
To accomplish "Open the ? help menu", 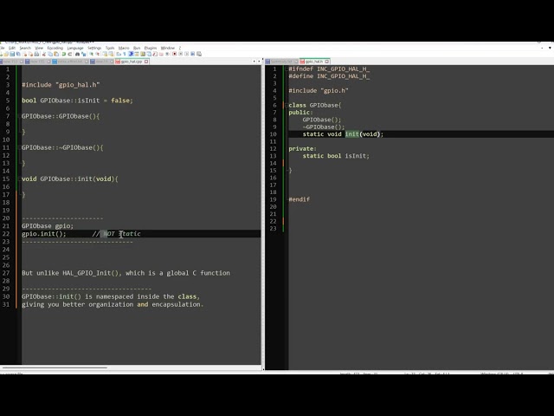I will coord(180,48).
